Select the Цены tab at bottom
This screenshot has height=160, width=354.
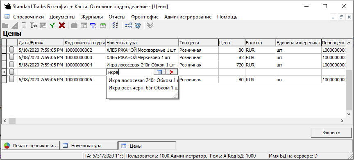[x=147, y=146]
